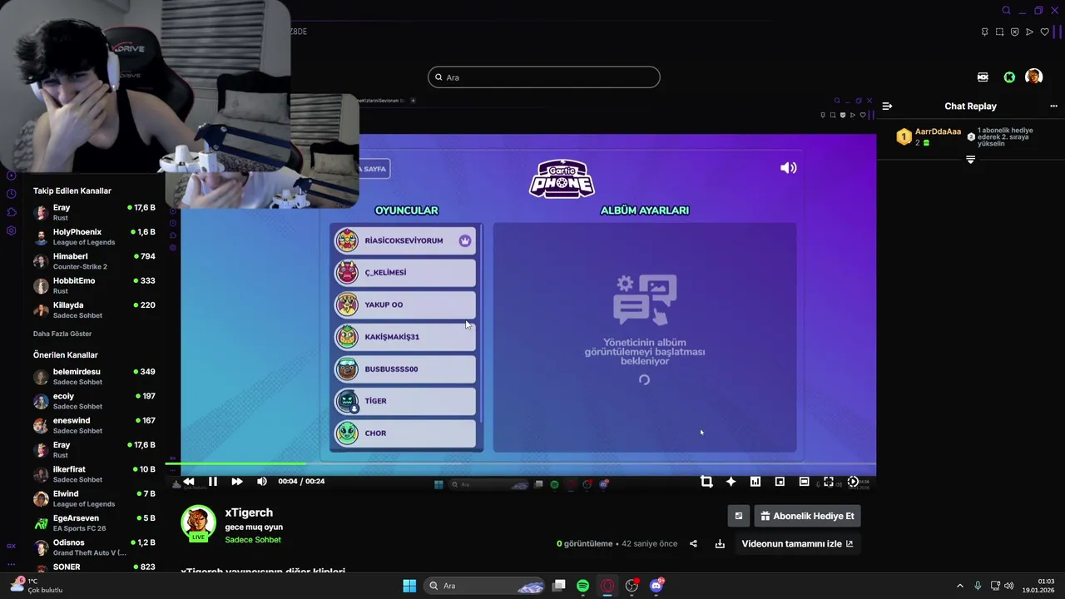Open the Chat Replay three-dot menu
1065x599 pixels.
click(x=1053, y=106)
